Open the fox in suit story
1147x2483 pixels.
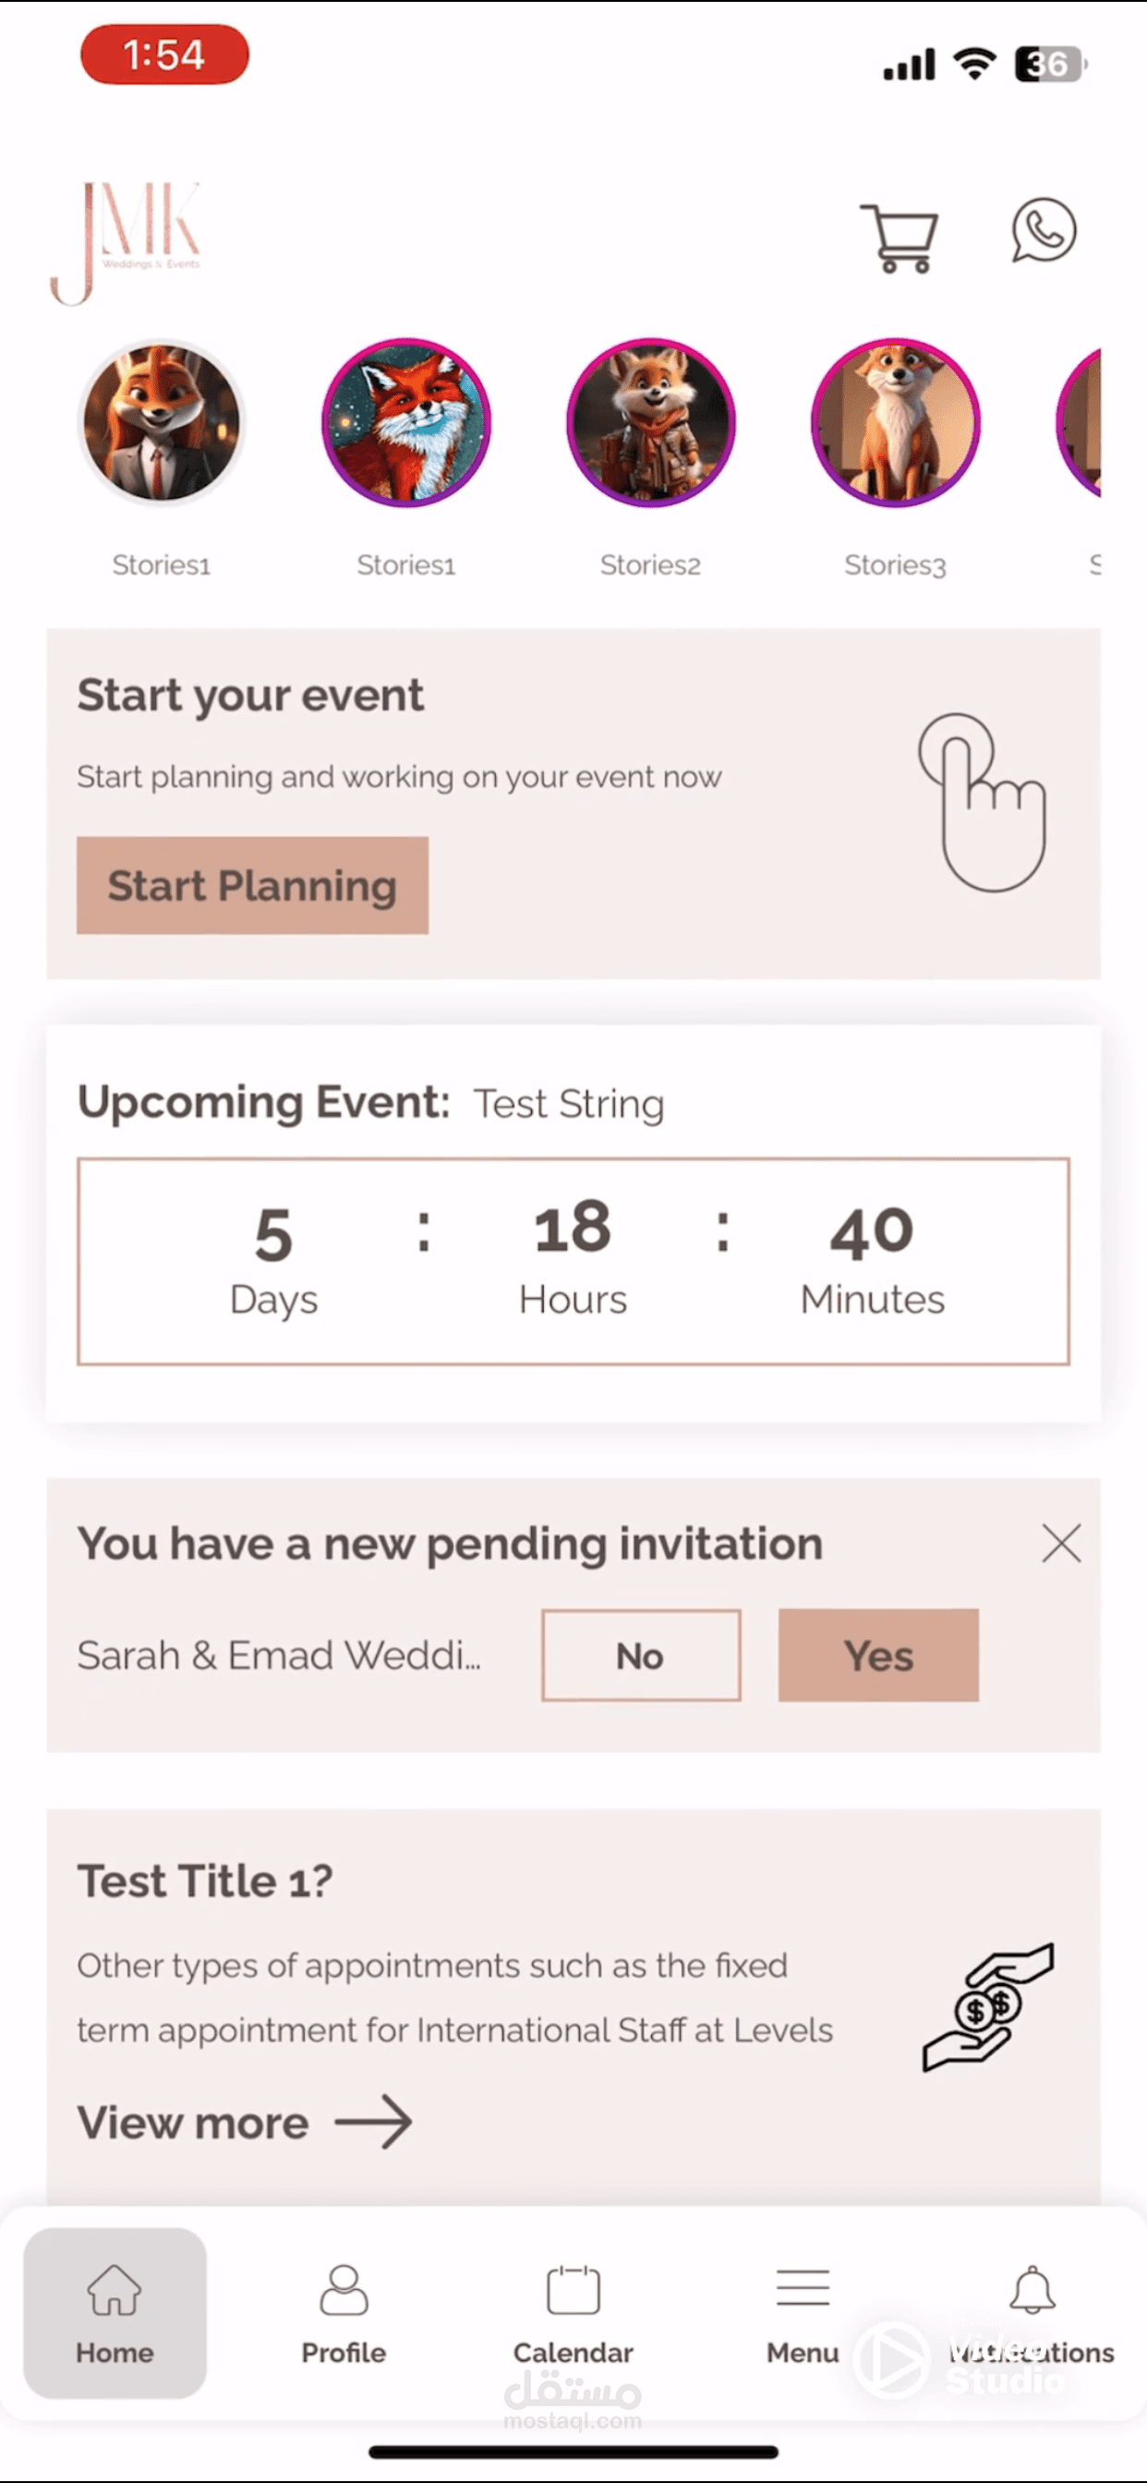pyautogui.click(x=161, y=422)
